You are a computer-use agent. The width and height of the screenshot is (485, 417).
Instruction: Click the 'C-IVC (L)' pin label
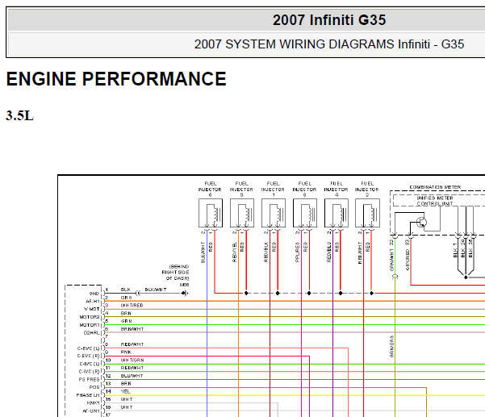point(90,364)
